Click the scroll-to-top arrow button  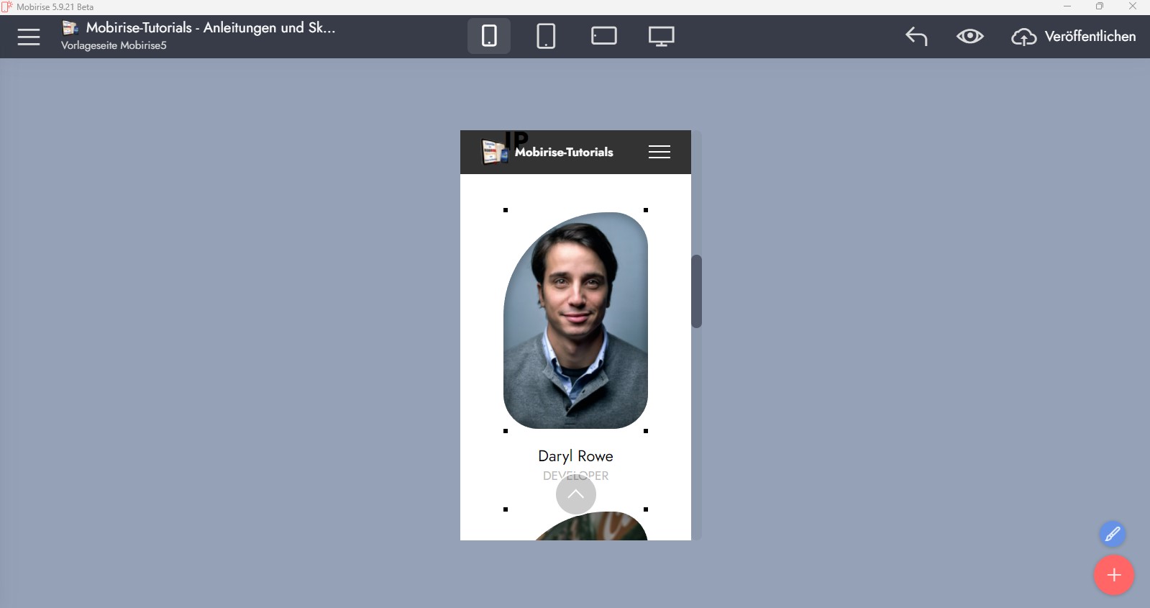[576, 494]
